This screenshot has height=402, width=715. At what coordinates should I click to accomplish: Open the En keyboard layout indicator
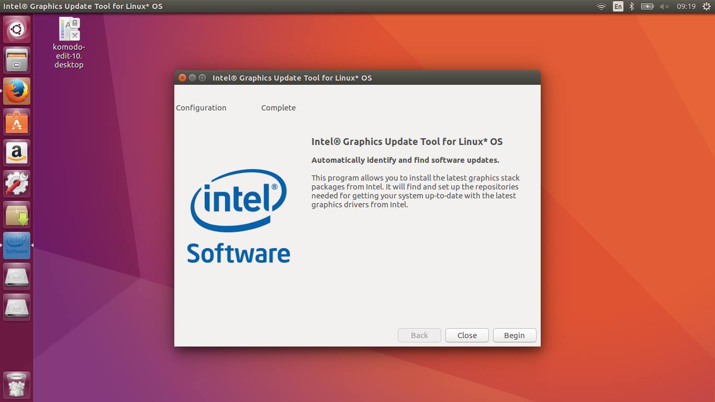(x=618, y=6)
